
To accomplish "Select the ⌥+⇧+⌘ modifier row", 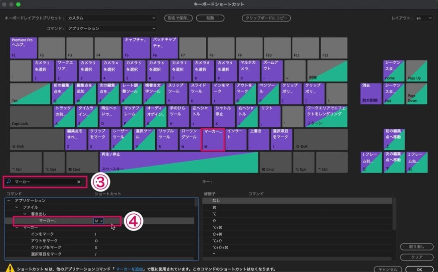I will click(297, 248).
